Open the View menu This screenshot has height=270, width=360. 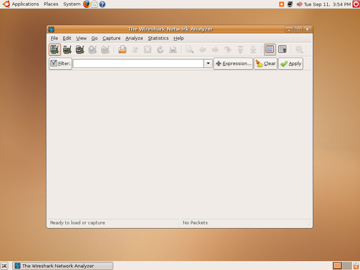coord(81,38)
